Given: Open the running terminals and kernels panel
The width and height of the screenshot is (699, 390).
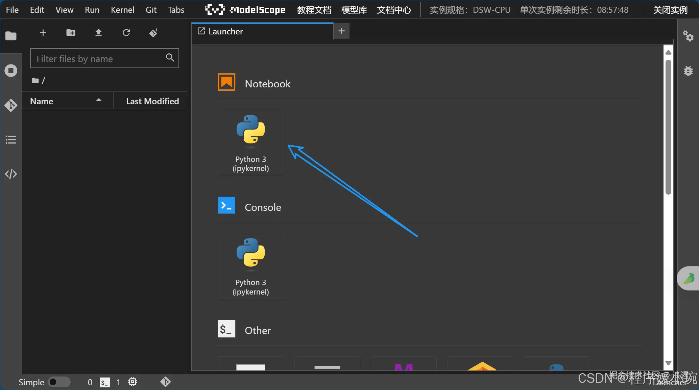Looking at the screenshot, I should 11,71.
